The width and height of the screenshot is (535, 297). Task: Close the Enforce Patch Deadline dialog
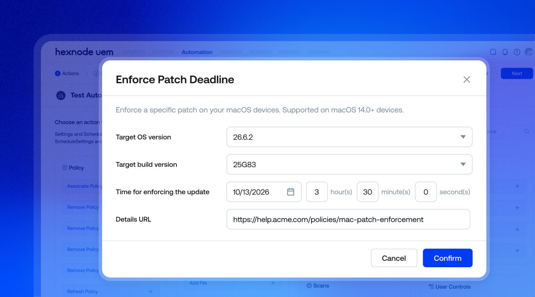tap(467, 80)
